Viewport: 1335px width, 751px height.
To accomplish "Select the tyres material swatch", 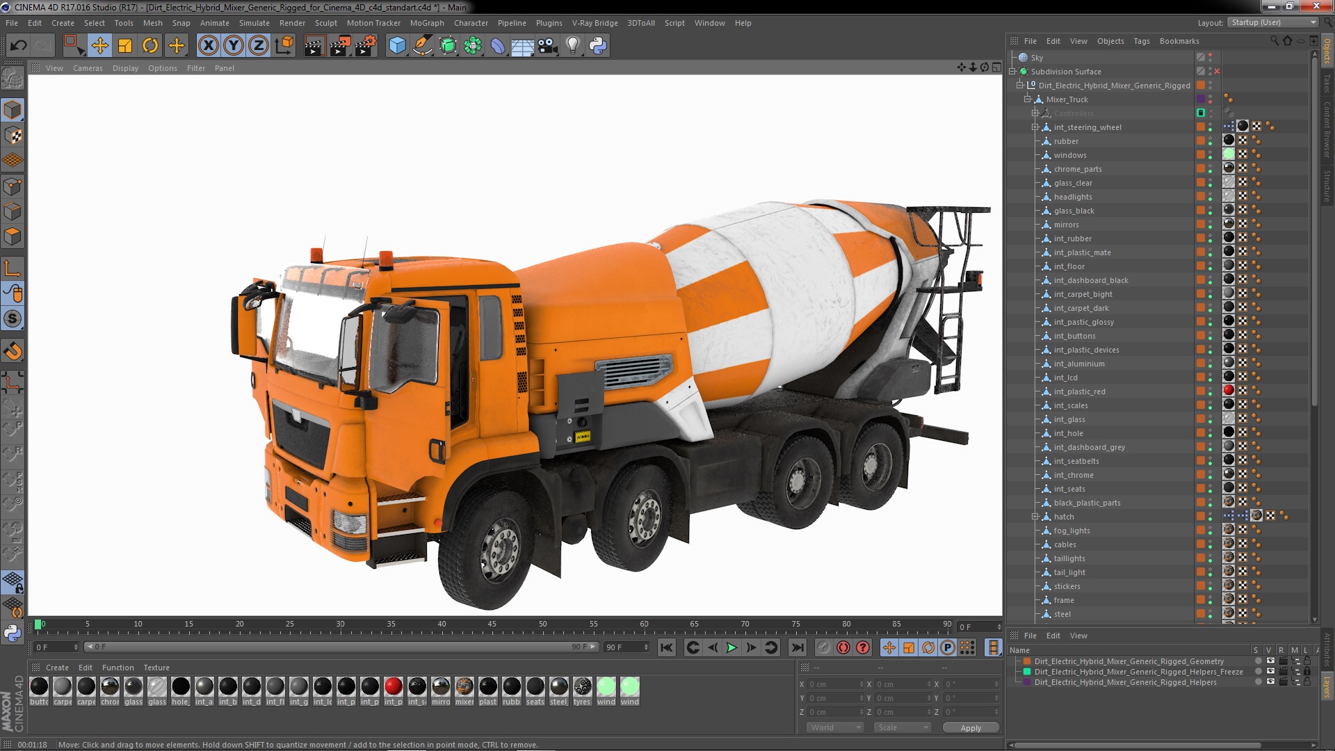I will 583,686.
